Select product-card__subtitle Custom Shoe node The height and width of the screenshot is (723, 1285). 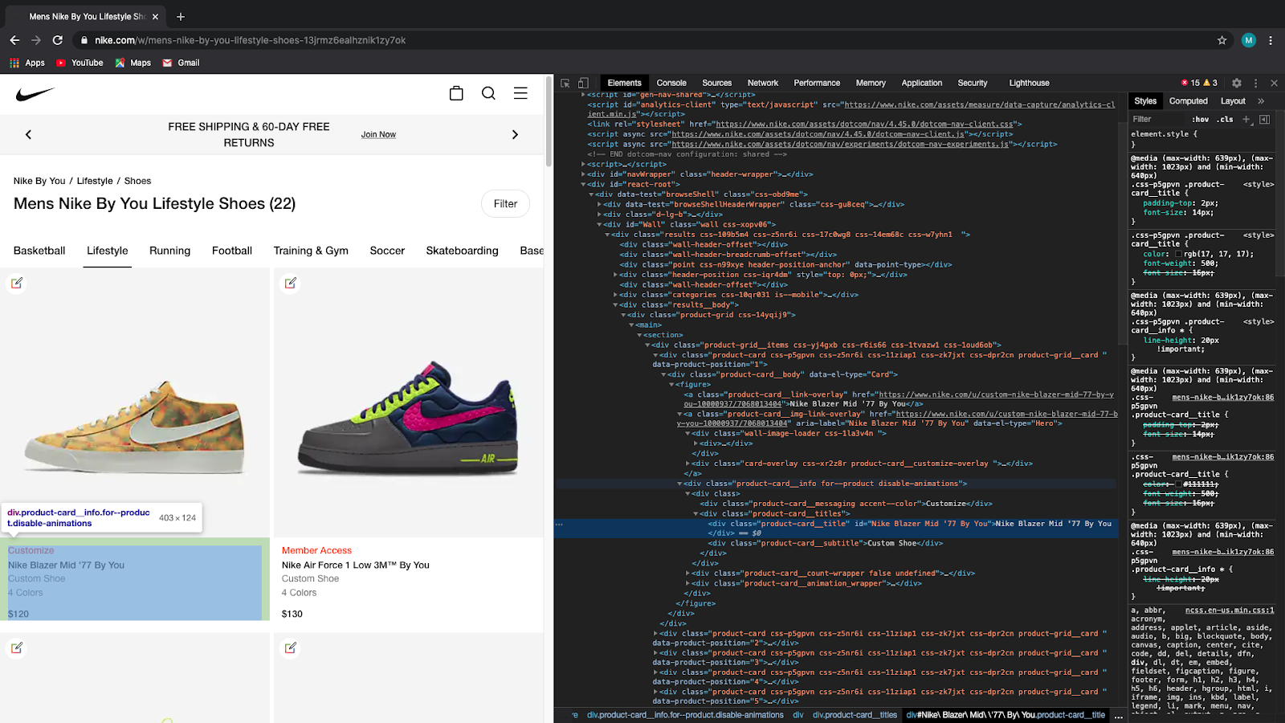tap(826, 543)
